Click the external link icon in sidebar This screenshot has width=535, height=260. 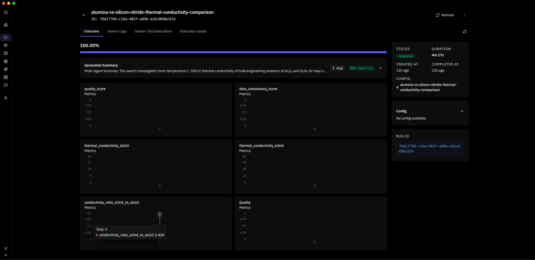(6, 248)
